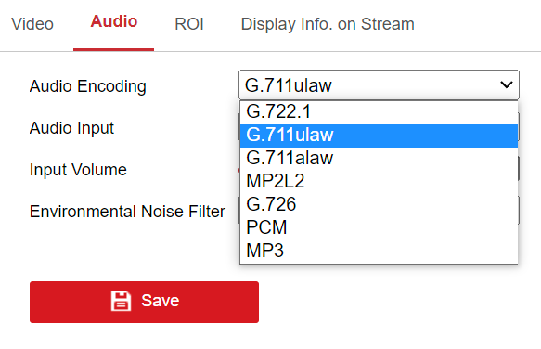
Task: Open the Audio Encoding combo box showing G.711ulaw
Action: click(379, 84)
